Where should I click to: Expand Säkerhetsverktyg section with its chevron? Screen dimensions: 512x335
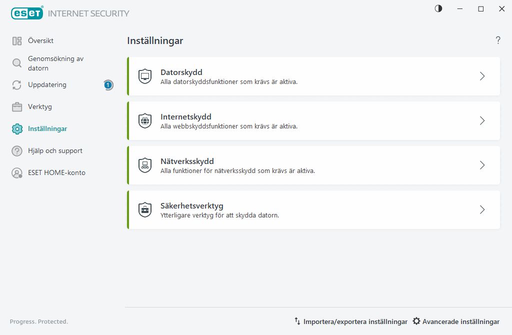[482, 210]
